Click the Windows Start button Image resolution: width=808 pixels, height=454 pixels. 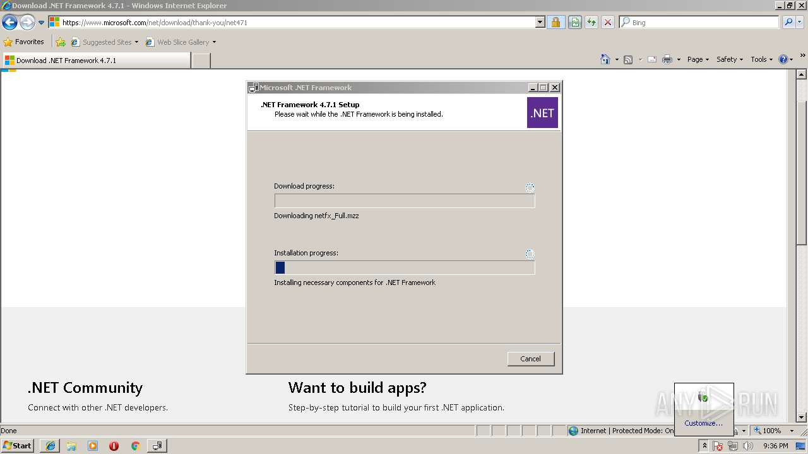pyautogui.click(x=18, y=446)
